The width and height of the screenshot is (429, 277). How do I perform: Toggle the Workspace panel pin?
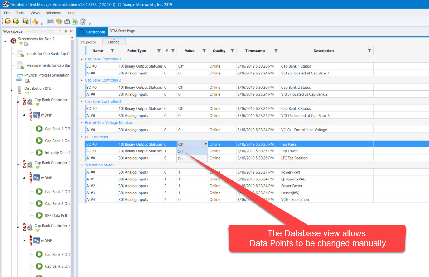[66, 31]
